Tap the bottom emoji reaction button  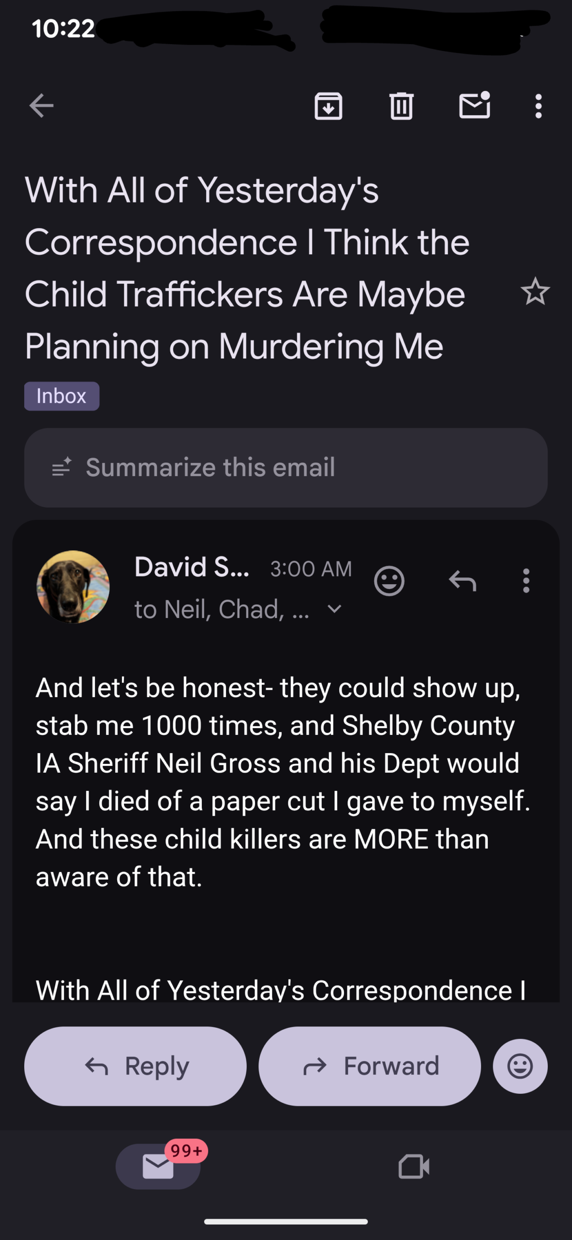pos(520,1066)
